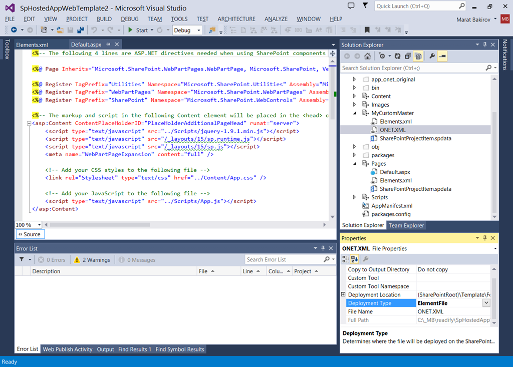The width and height of the screenshot is (513, 367).
Task: Open the BUILD menu
Action: pyautogui.click(x=104, y=19)
